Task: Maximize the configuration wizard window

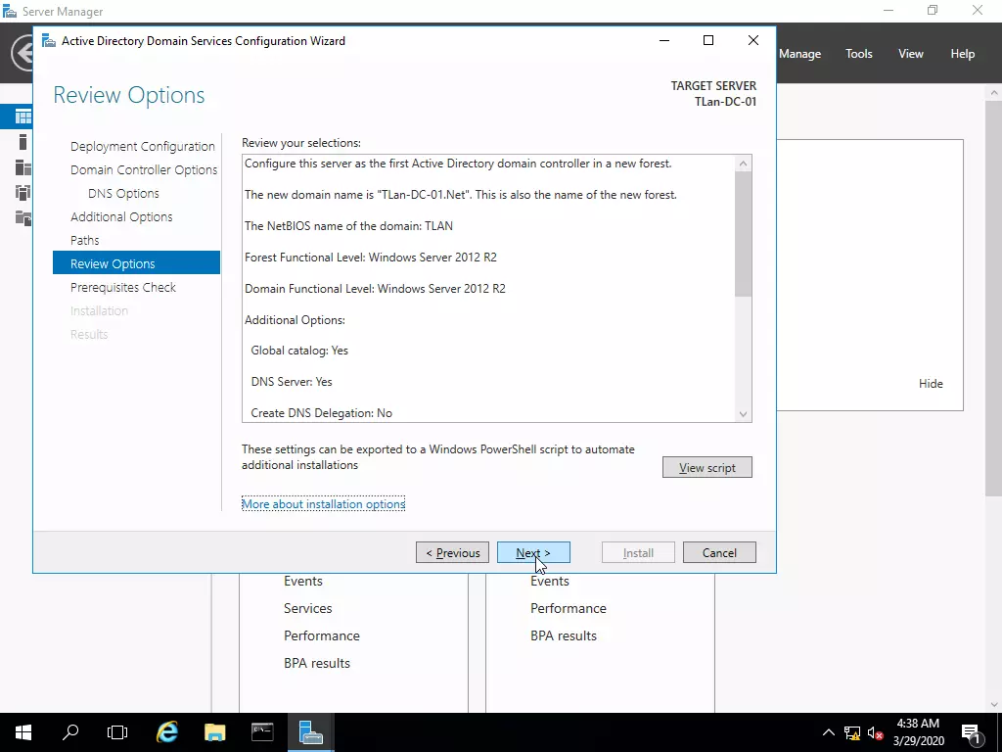Action: tap(708, 40)
